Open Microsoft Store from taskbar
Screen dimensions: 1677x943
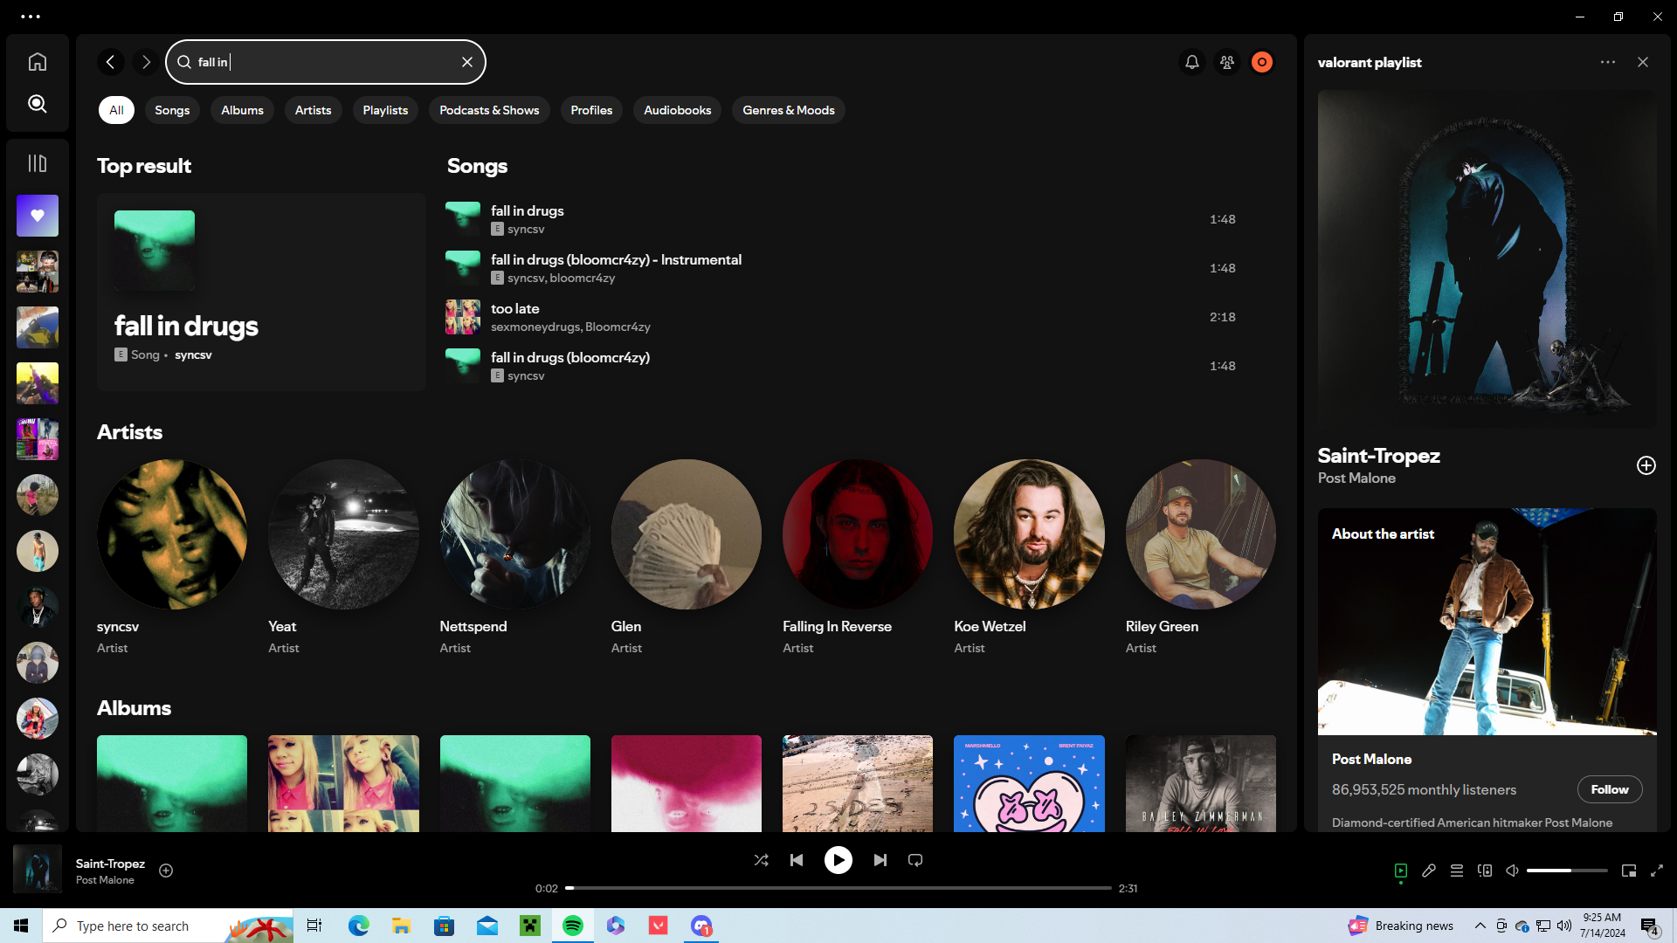pos(445,926)
